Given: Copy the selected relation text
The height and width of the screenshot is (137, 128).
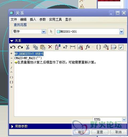Looking at the screenshot, I should [x=35, y=47].
